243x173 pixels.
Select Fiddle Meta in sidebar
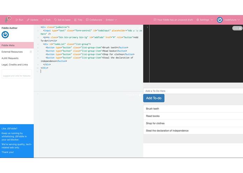[x=17, y=45]
